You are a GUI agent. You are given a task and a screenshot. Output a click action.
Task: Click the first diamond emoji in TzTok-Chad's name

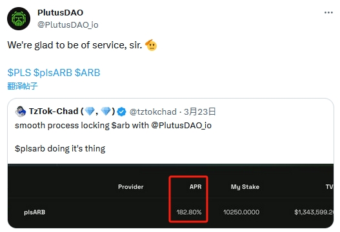coord(90,111)
